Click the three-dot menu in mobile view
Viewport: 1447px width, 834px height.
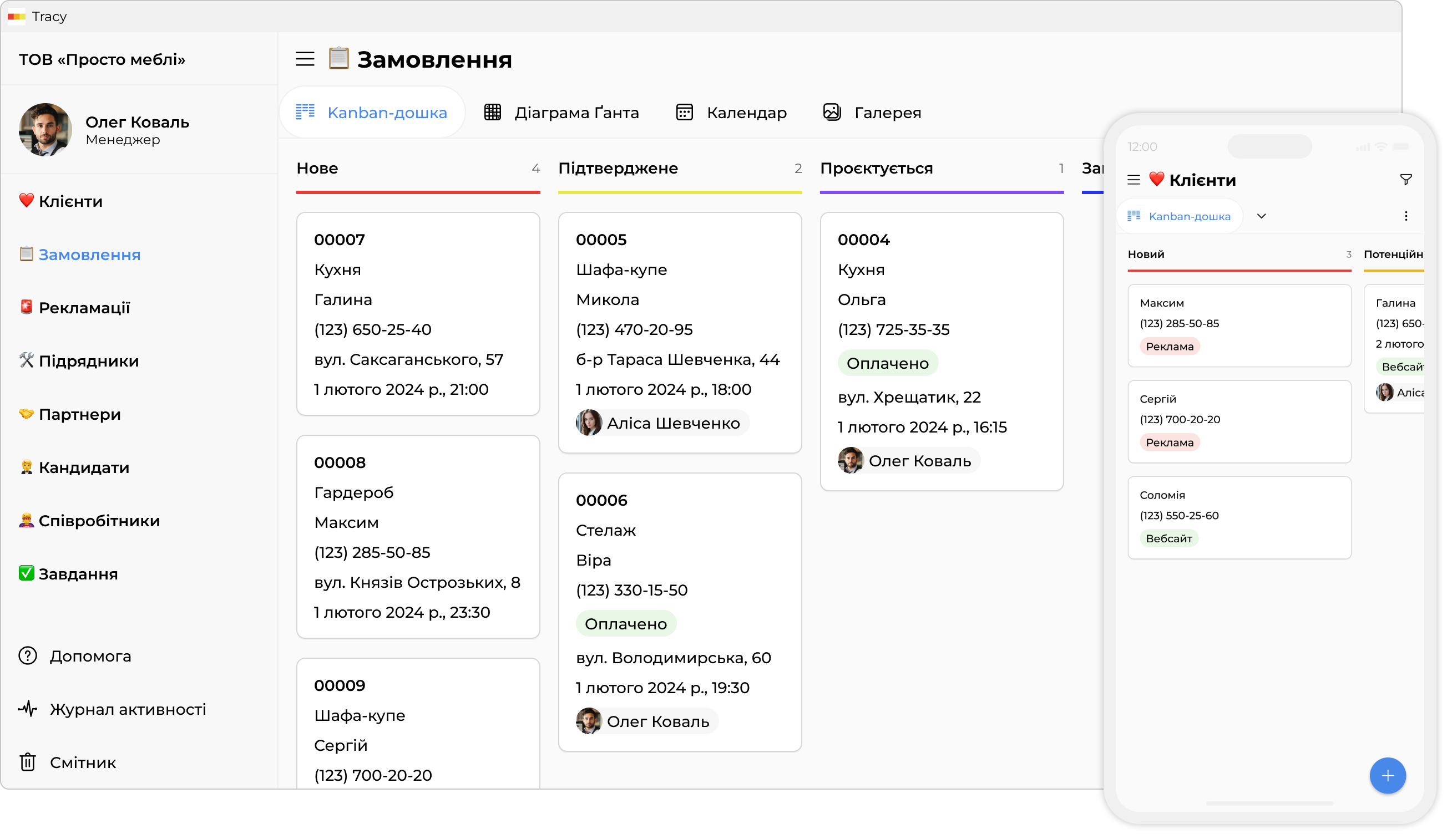click(1405, 216)
